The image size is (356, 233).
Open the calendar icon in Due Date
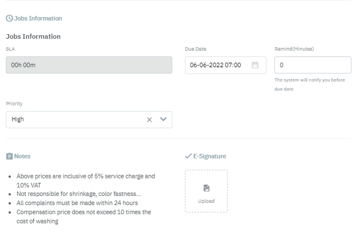click(x=255, y=65)
